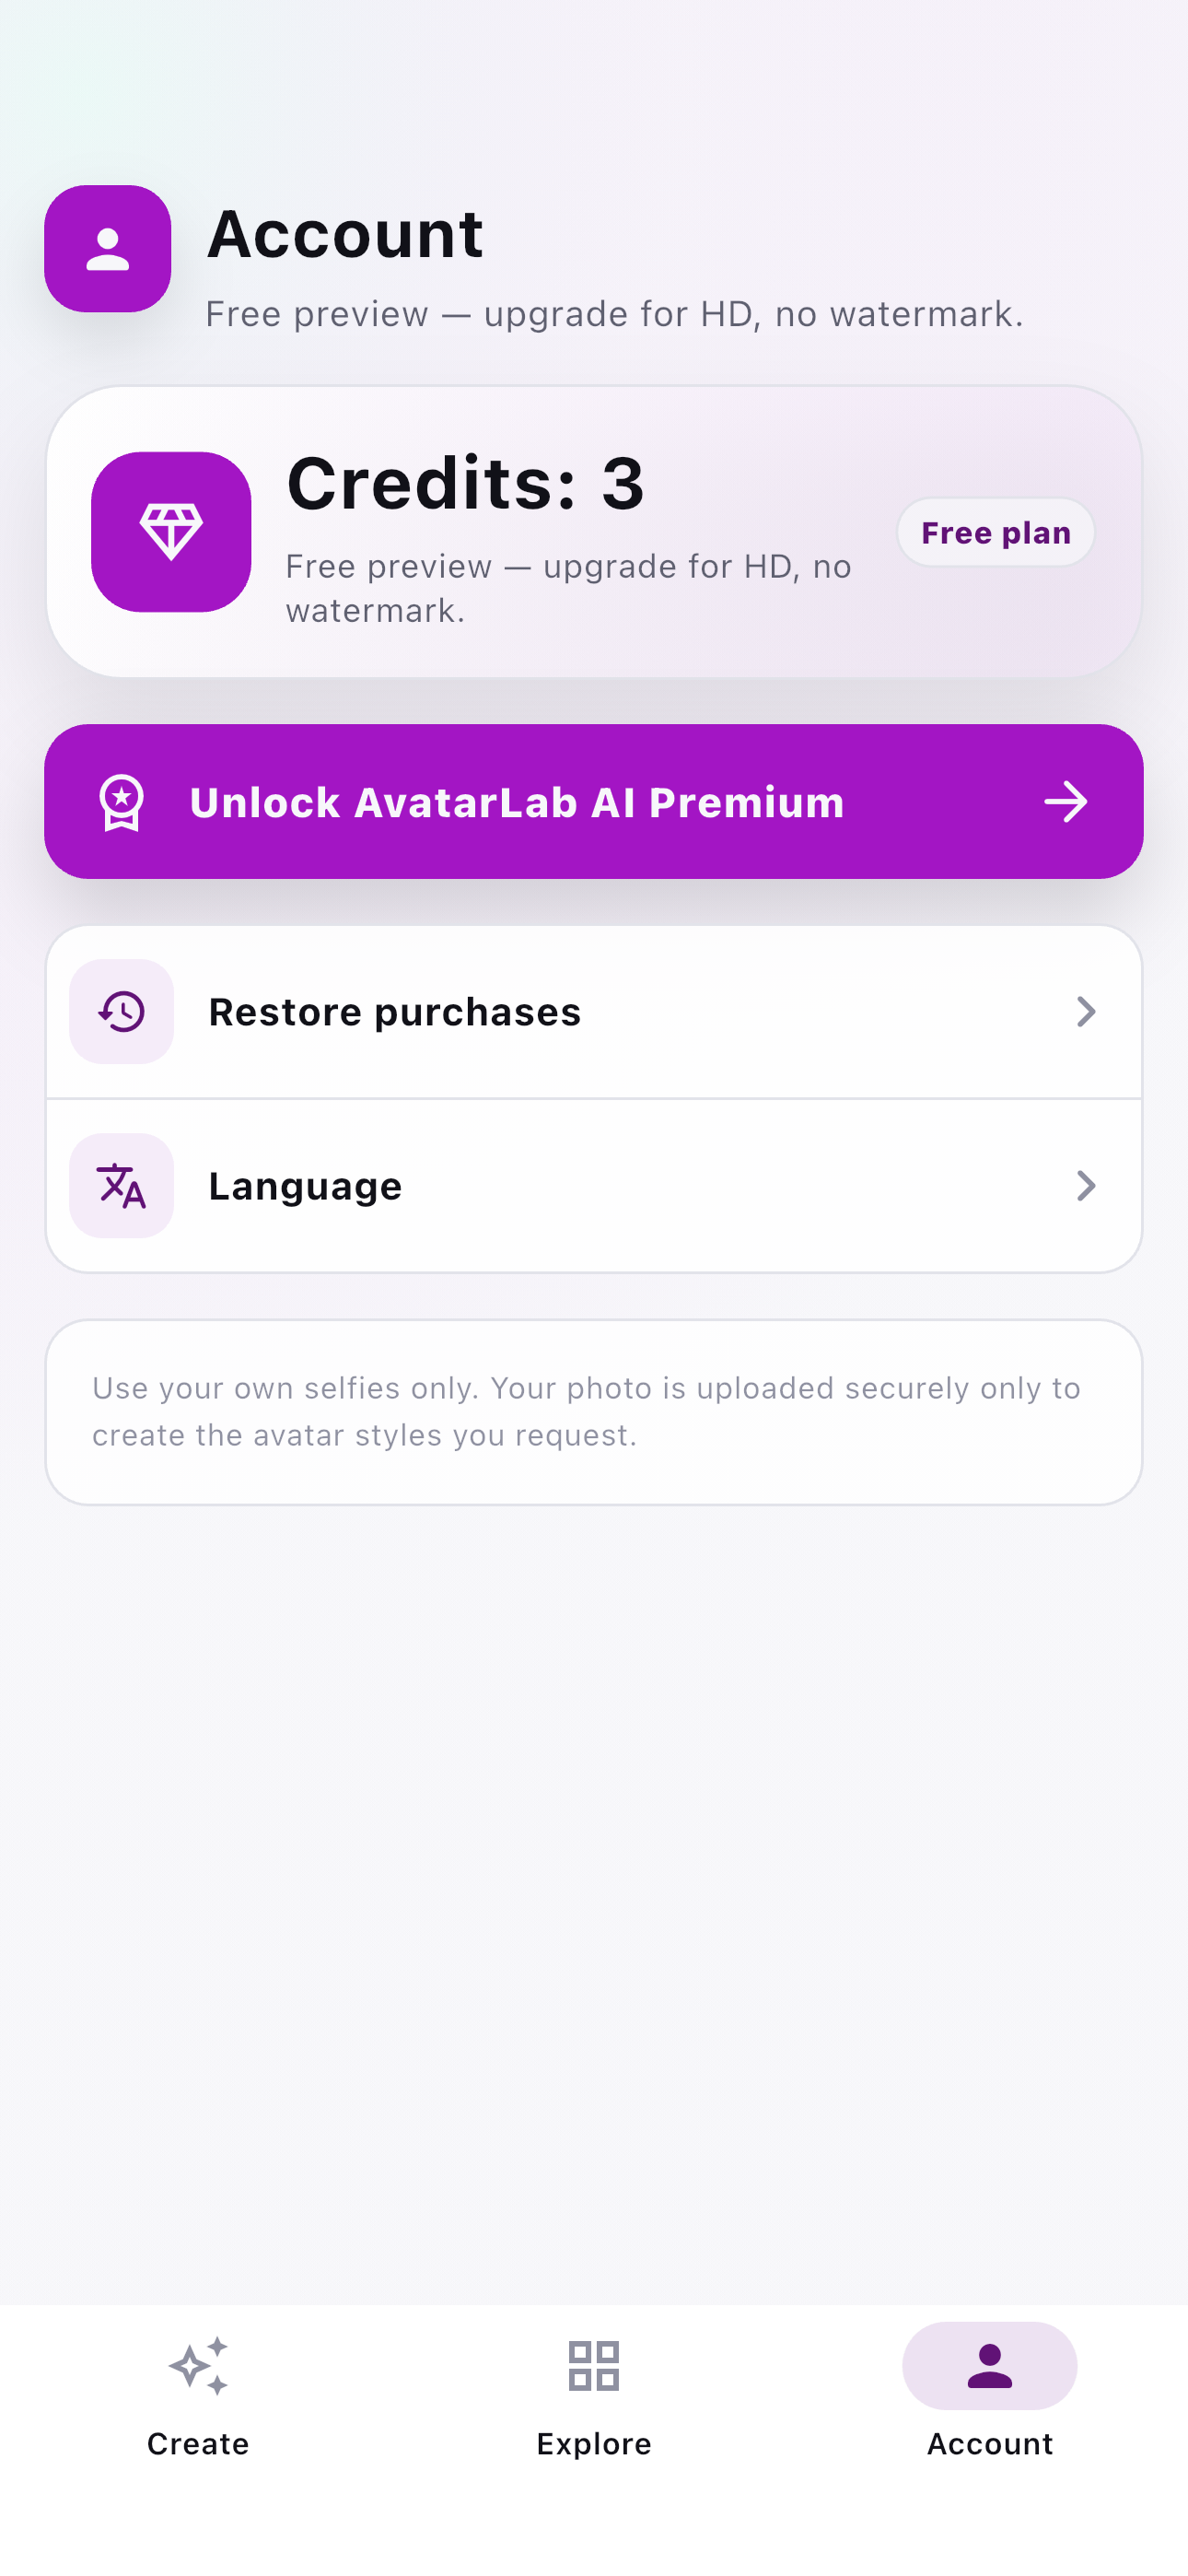The image size is (1188, 2576).
Task: Click the premium award ribbon icon
Action: point(122,802)
